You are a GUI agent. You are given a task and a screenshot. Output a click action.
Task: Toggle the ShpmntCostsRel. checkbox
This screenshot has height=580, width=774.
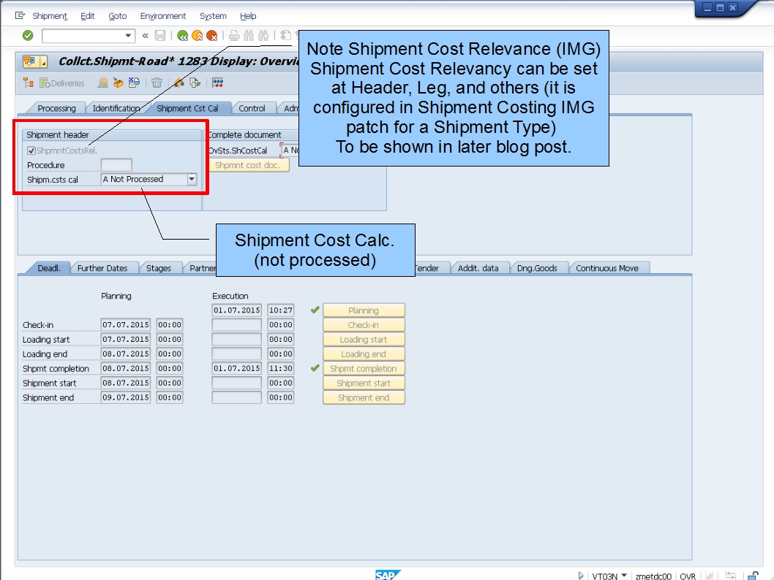(31, 150)
